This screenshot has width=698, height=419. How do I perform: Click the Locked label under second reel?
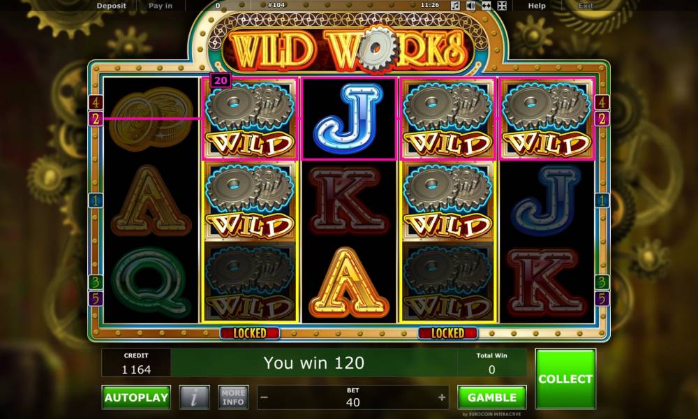click(250, 333)
